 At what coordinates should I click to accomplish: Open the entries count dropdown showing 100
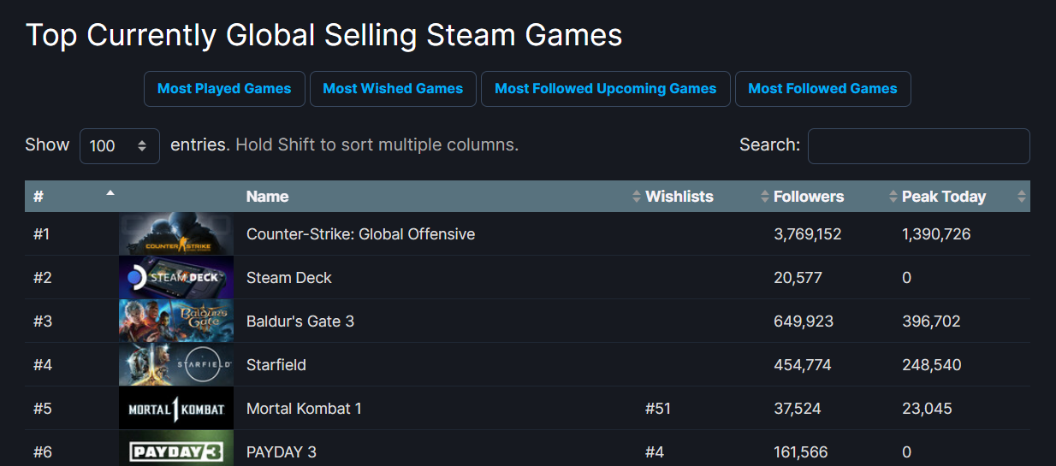pyautogui.click(x=120, y=146)
